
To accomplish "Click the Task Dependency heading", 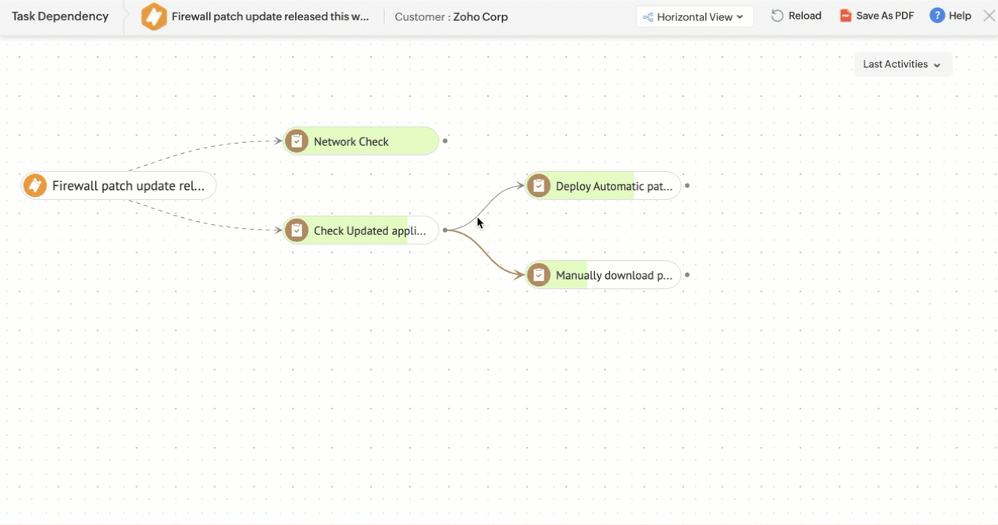I will pos(60,16).
